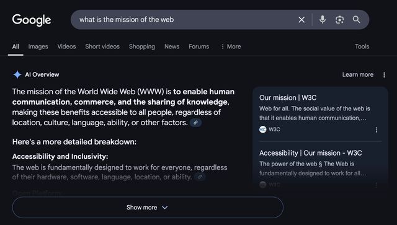Switch to the Videos tab
Screen dimensions: 397x225
point(66,46)
